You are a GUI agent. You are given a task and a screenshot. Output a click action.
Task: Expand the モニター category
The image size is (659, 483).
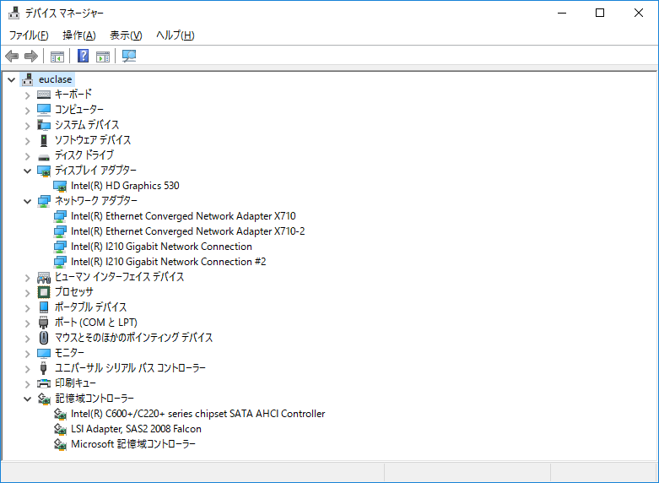[x=27, y=354]
